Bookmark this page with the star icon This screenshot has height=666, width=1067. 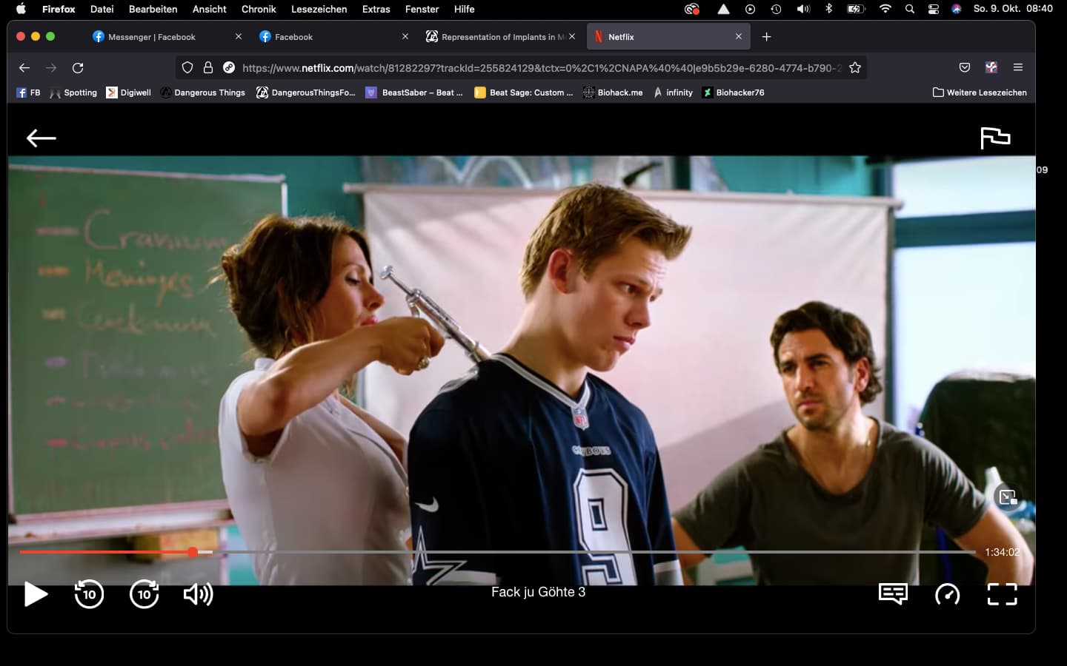(855, 67)
